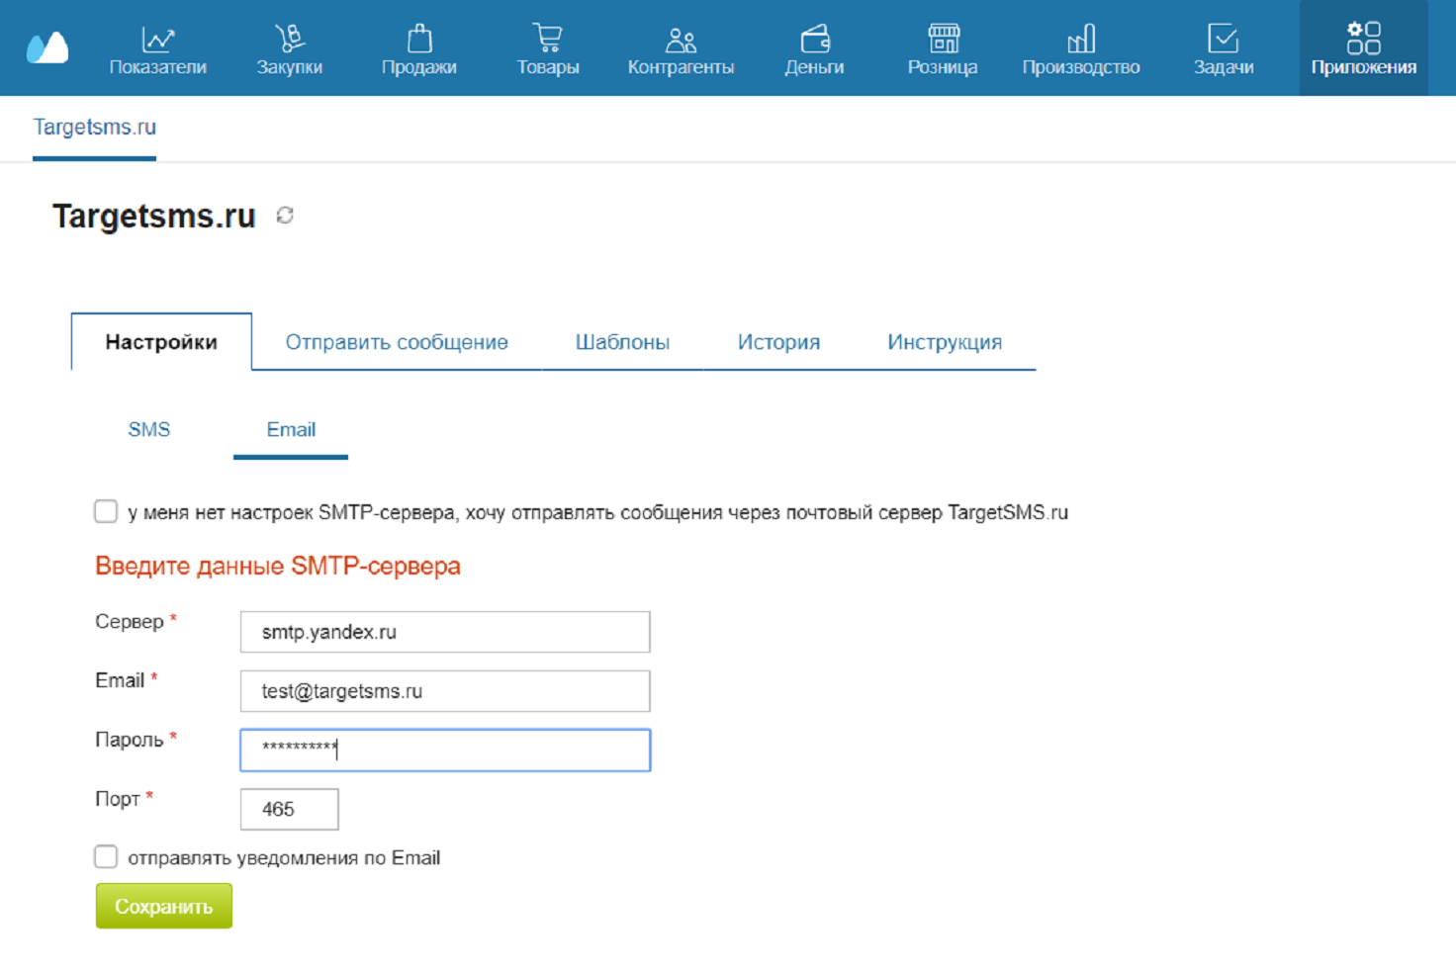
Task: Open the Закупки section
Action: (x=289, y=49)
